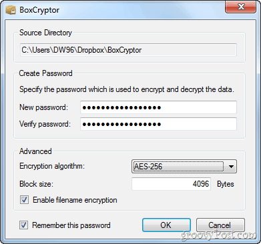Focus the New password field

click(158, 107)
